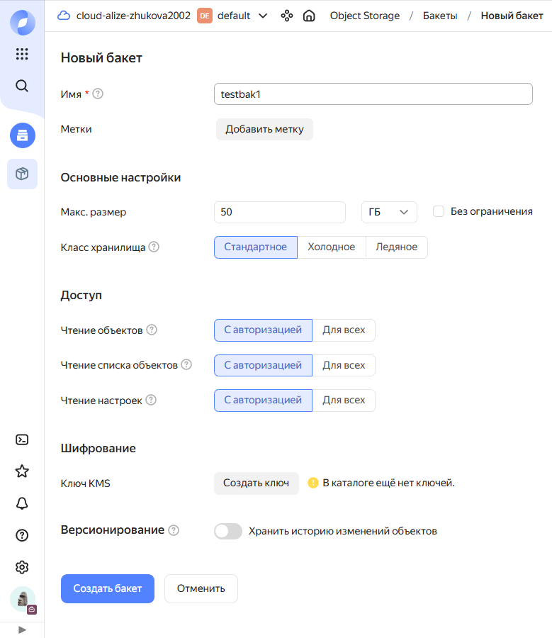This screenshot has width=552, height=638.
Task: Click the Создать бакет button
Action: pyautogui.click(x=108, y=588)
